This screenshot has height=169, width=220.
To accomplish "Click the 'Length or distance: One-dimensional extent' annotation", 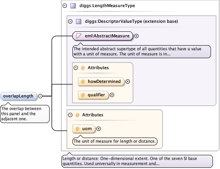I will 137,161.
